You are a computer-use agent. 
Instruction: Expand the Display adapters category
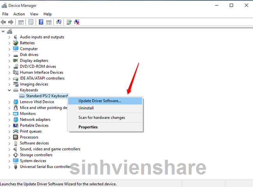tap(9, 61)
